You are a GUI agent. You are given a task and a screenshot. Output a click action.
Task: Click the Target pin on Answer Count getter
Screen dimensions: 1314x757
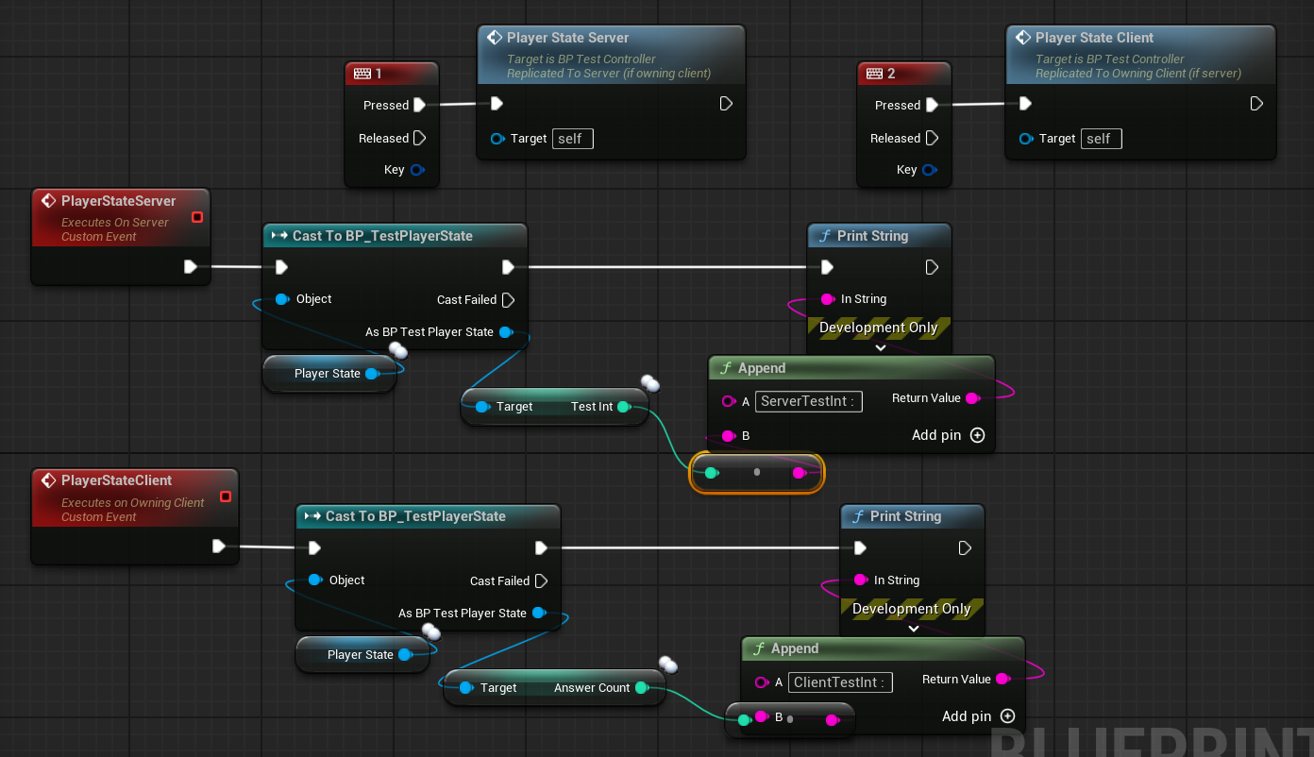(x=466, y=688)
